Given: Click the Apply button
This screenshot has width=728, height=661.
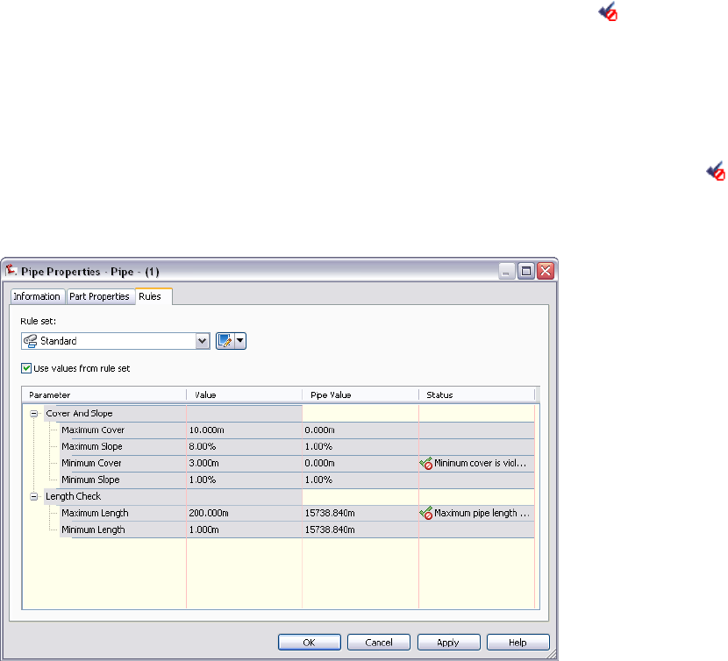Looking at the screenshot, I should click(448, 643).
